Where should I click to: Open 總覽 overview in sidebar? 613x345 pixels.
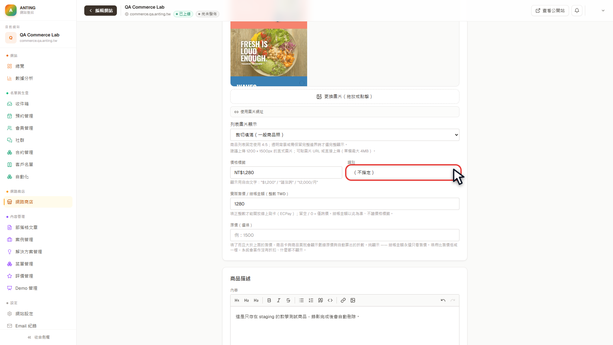[x=38, y=66]
